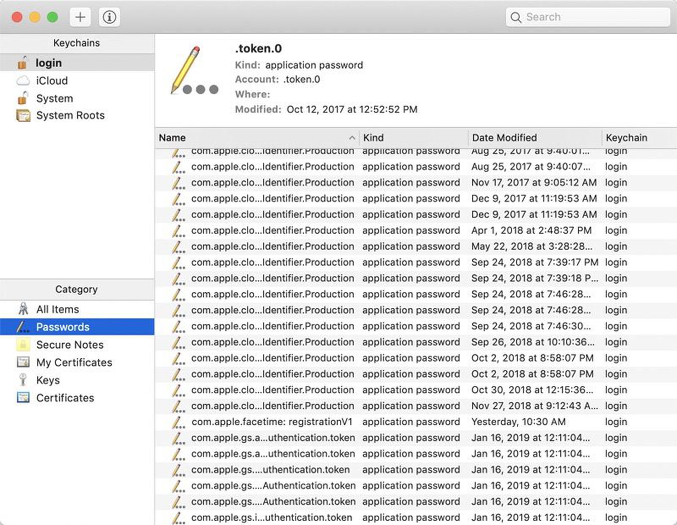
Task: Click the System Roots folder icon
Action: (x=23, y=116)
